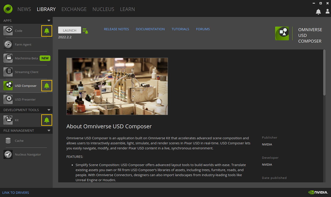Select the Nucleus Navigator icon
Screen dimensions: 331x197
click(x=8, y=155)
